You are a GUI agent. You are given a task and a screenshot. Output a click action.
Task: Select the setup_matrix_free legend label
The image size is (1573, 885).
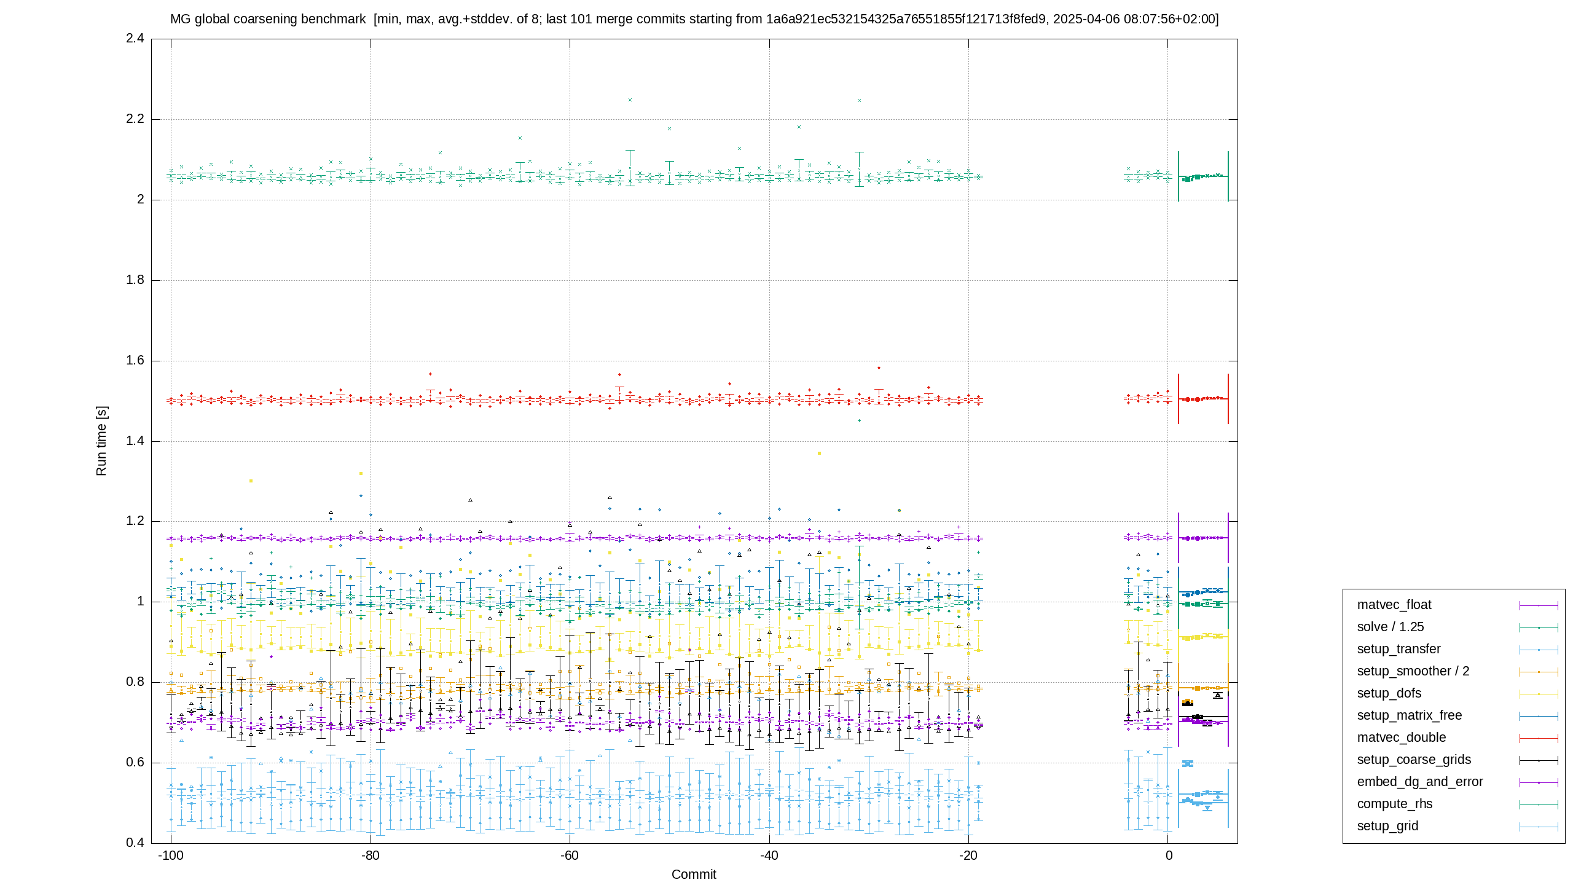(x=1410, y=715)
